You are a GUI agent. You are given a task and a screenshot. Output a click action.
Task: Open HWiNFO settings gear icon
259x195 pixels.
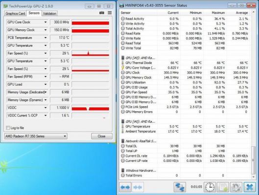[236, 187]
